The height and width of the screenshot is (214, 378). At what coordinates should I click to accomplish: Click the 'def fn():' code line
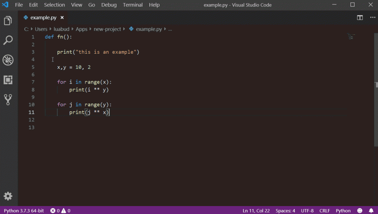pyautogui.click(x=58, y=37)
